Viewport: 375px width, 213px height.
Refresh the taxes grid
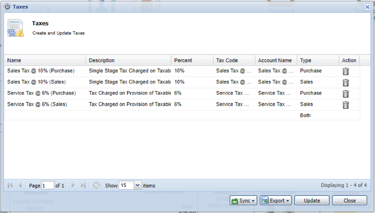96,186
